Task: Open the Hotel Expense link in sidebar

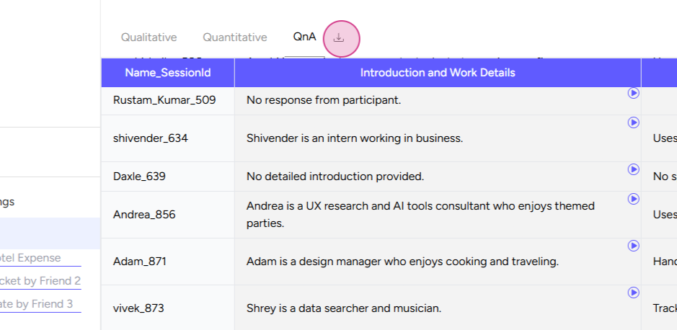Action: 30,258
